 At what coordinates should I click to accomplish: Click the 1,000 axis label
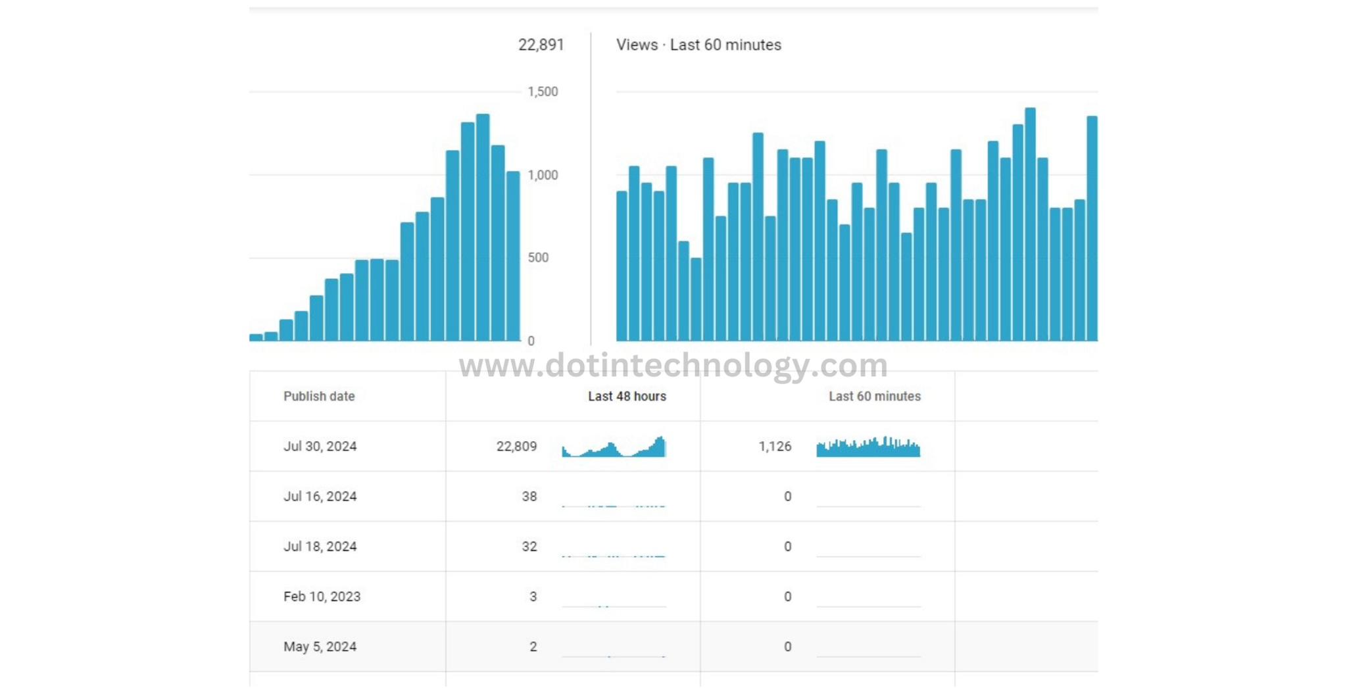543,175
